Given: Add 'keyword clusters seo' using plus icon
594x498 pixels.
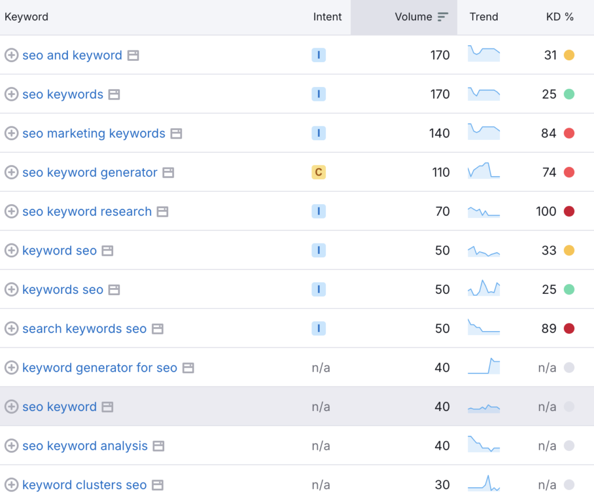Looking at the screenshot, I should (12, 485).
